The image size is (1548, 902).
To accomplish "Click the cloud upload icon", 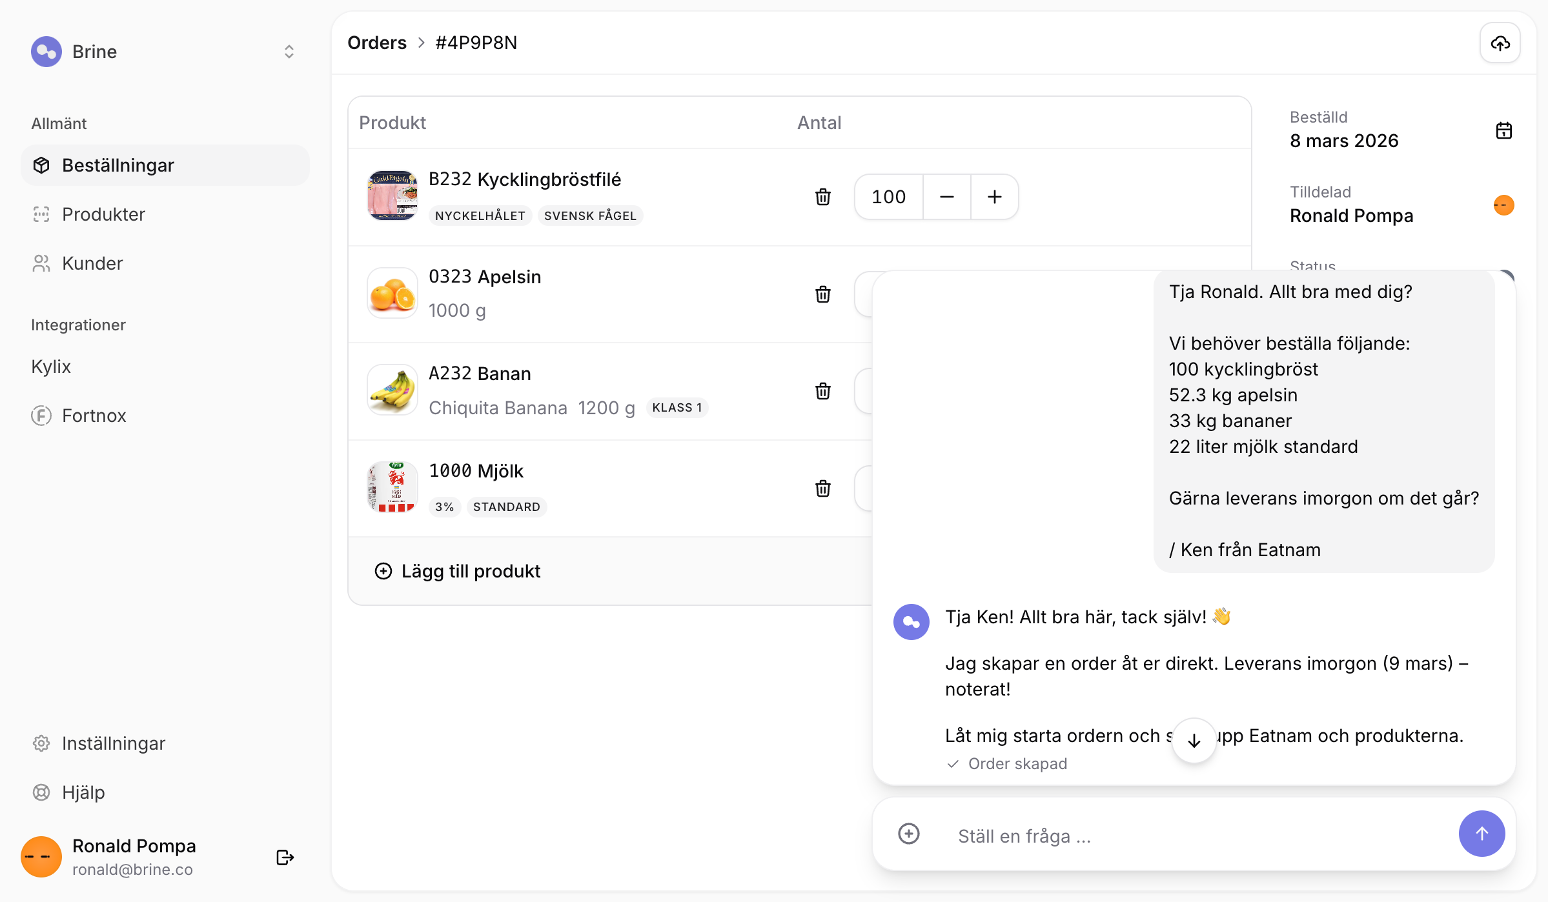I will pyautogui.click(x=1500, y=43).
